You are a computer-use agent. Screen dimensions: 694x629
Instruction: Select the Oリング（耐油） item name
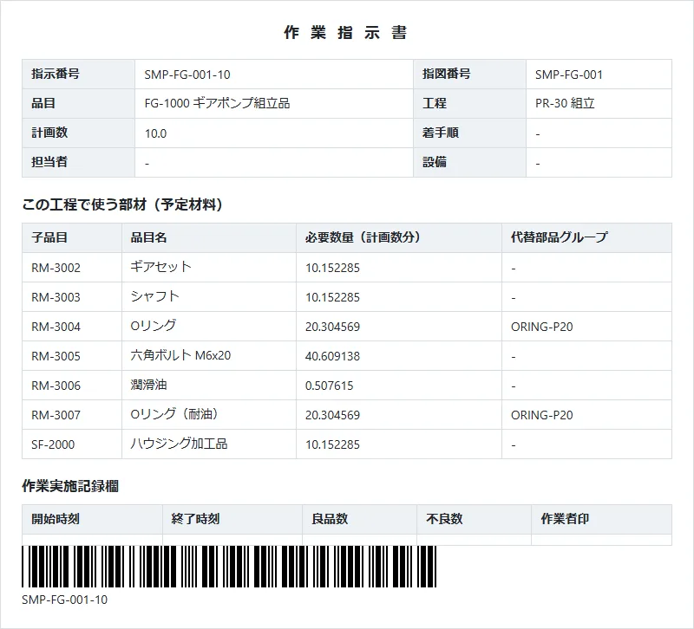(175, 414)
